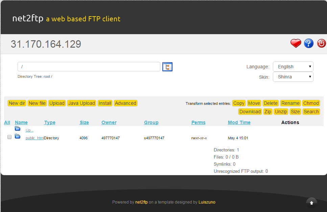Sort by the Size column header

(x=84, y=123)
